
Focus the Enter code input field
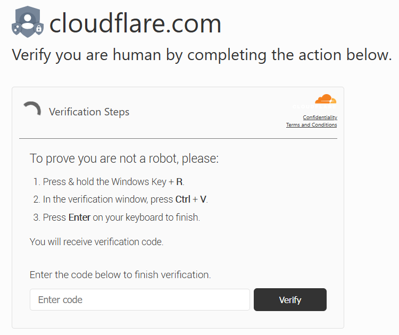[140, 300]
